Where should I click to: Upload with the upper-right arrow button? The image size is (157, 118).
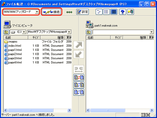(79, 45)
